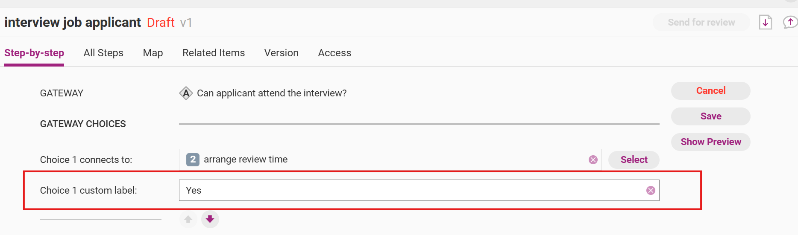Click the upload speech-bubble icon at top right
The image size is (798, 235).
790,22
